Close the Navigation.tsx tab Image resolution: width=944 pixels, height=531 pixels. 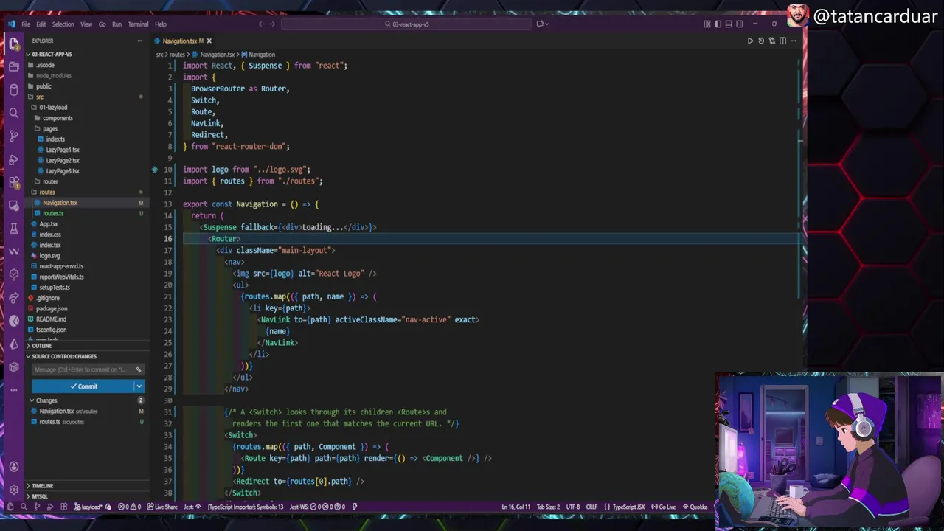(209, 41)
